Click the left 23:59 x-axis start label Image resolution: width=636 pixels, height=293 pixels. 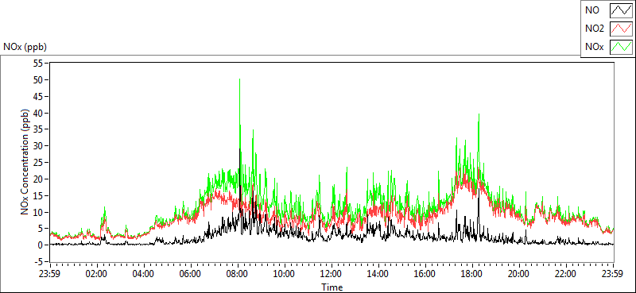point(50,274)
